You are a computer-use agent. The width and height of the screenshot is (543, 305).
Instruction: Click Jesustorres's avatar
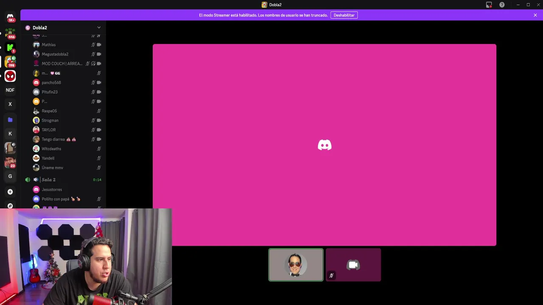[x=36, y=189]
